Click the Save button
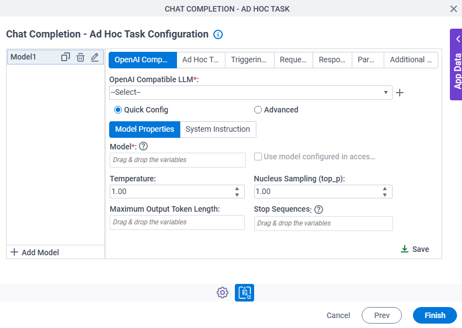The image size is (462, 328). click(x=415, y=249)
